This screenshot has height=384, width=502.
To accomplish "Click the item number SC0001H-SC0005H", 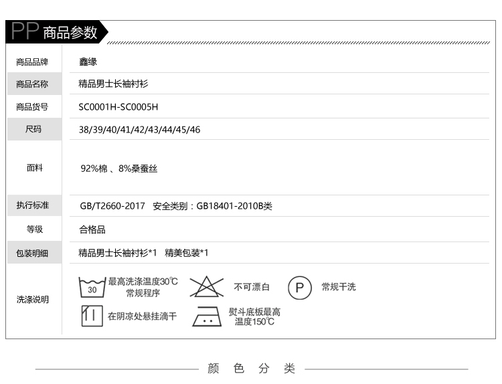I will point(118,107).
